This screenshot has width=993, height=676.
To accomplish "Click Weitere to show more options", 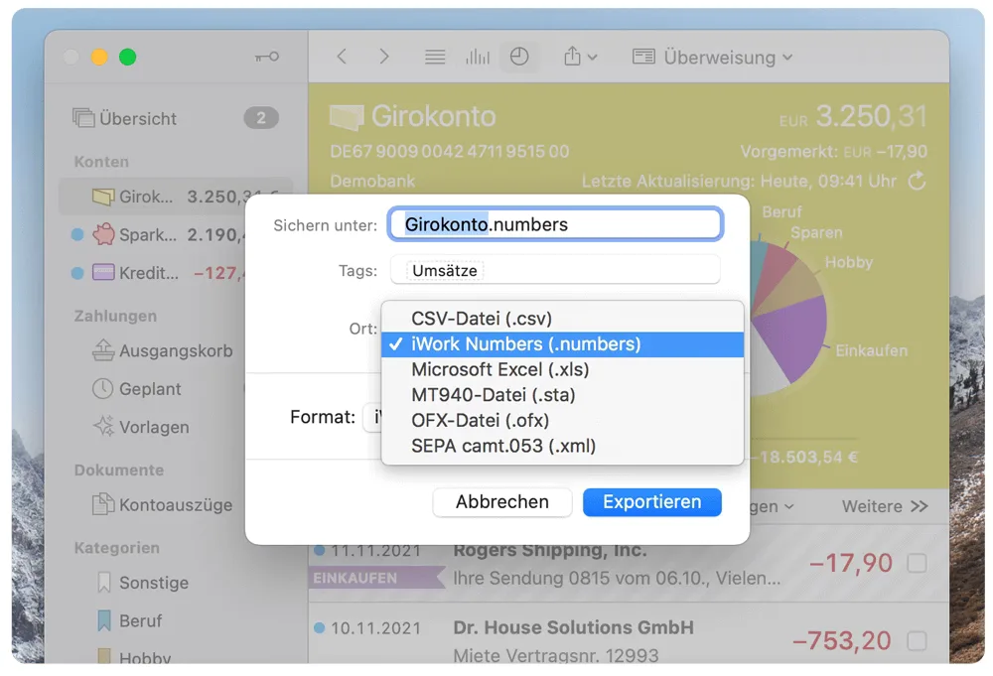I will [885, 506].
